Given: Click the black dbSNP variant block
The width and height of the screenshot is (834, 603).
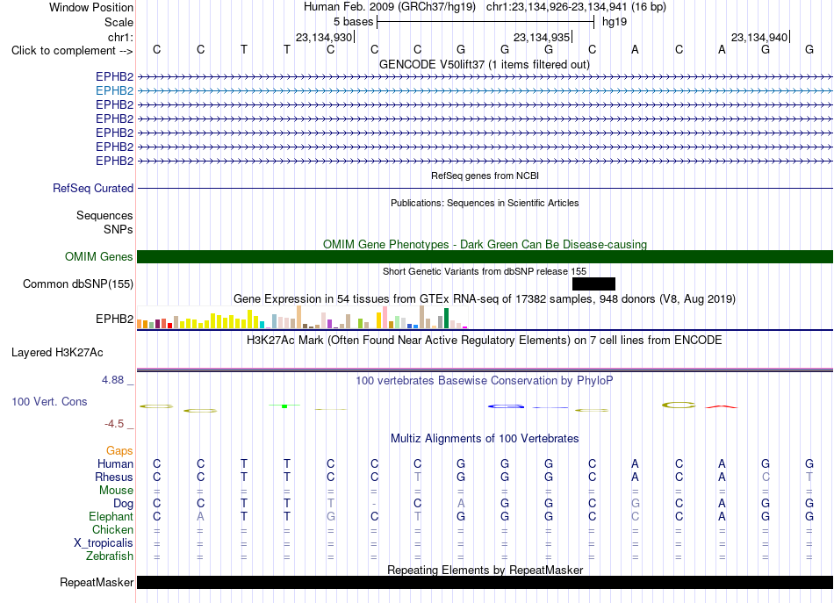Looking at the screenshot, I should [x=593, y=284].
